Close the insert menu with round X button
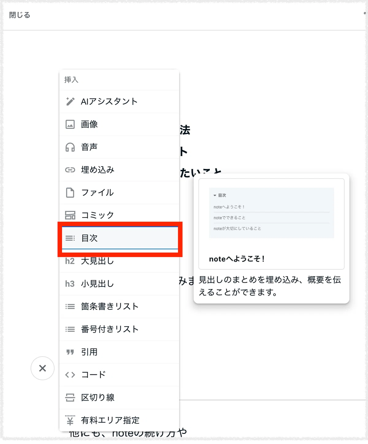The height and width of the screenshot is (444, 368). coord(43,368)
